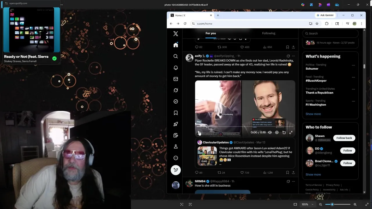Open Bookmarks in X sidebar
The height and width of the screenshot is (209, 372).
click(176, 113)
